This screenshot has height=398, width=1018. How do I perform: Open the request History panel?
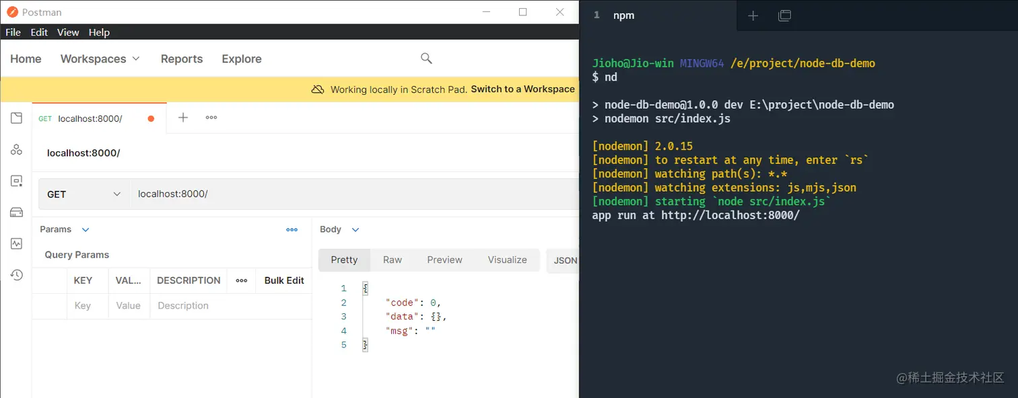(x=16, y=274)
